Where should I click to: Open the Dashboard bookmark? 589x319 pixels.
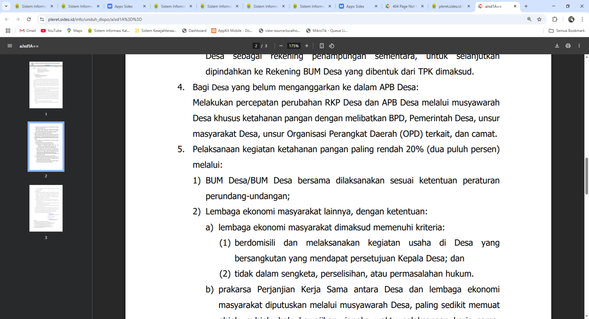coord(194,31)
